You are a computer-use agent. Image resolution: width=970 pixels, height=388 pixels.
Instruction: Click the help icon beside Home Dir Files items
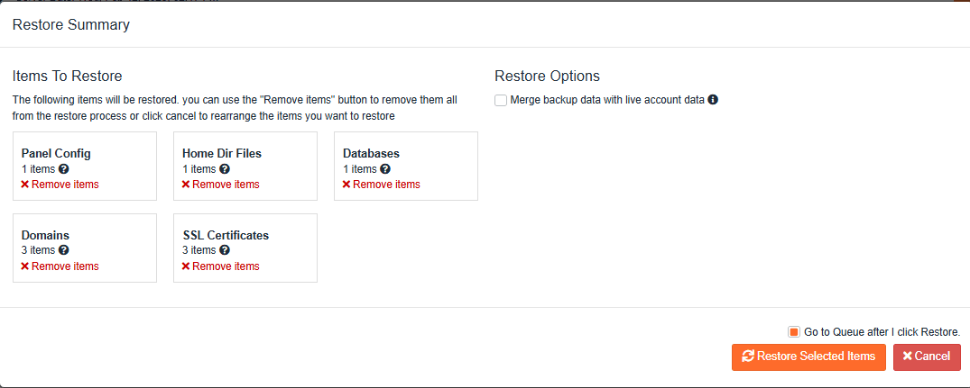click(x=225, y=169)
